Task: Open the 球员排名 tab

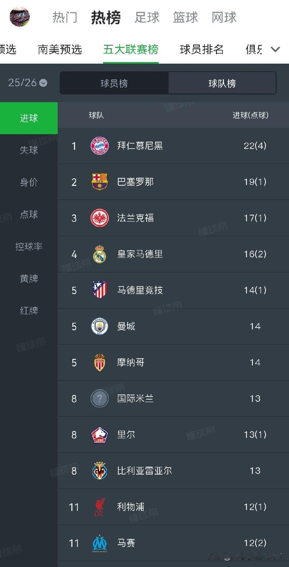Action: coord(202,49)
